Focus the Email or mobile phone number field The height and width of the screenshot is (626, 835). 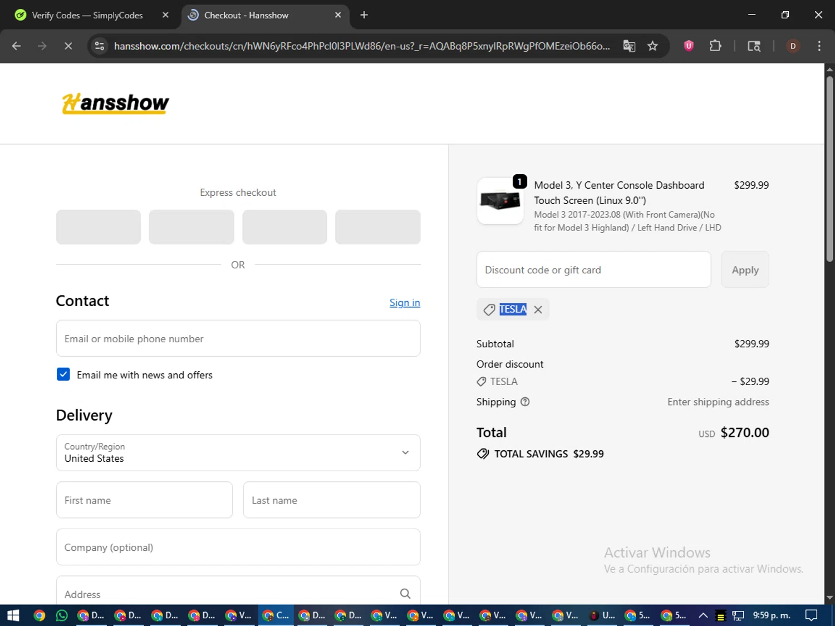238,338
